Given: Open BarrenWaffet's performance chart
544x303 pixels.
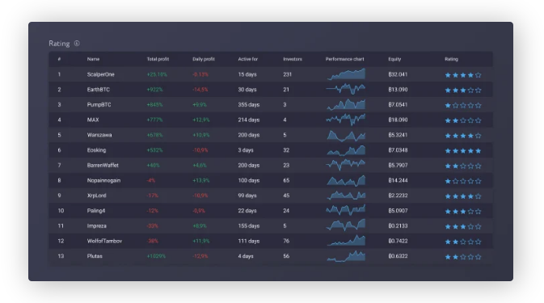Looking at the screenshot, I should point(346,165).
